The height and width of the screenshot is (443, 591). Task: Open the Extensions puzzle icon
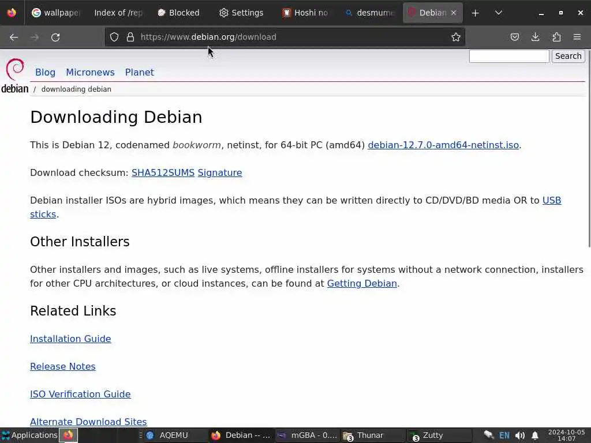(x=556, y=37)
